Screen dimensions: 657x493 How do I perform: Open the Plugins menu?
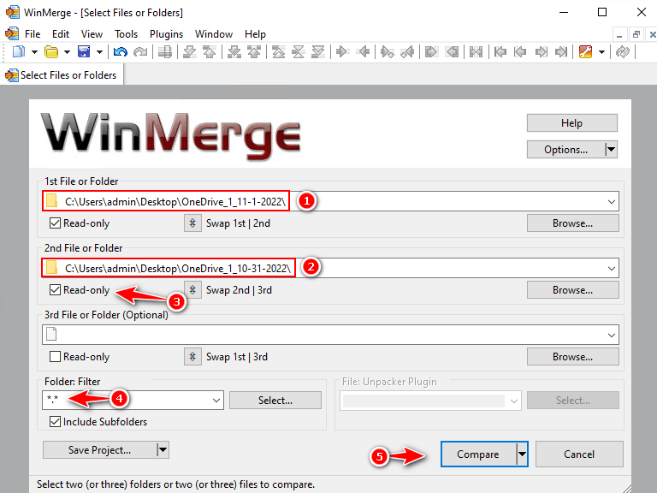point(166,34)
